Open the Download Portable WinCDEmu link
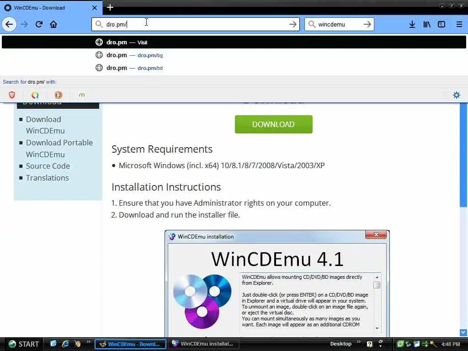 point(59,149)
